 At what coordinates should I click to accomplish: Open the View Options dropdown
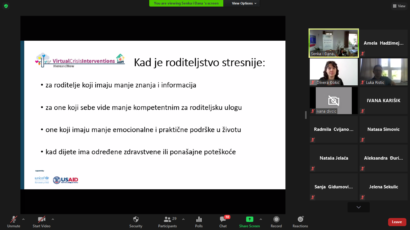tap(244, 3)
